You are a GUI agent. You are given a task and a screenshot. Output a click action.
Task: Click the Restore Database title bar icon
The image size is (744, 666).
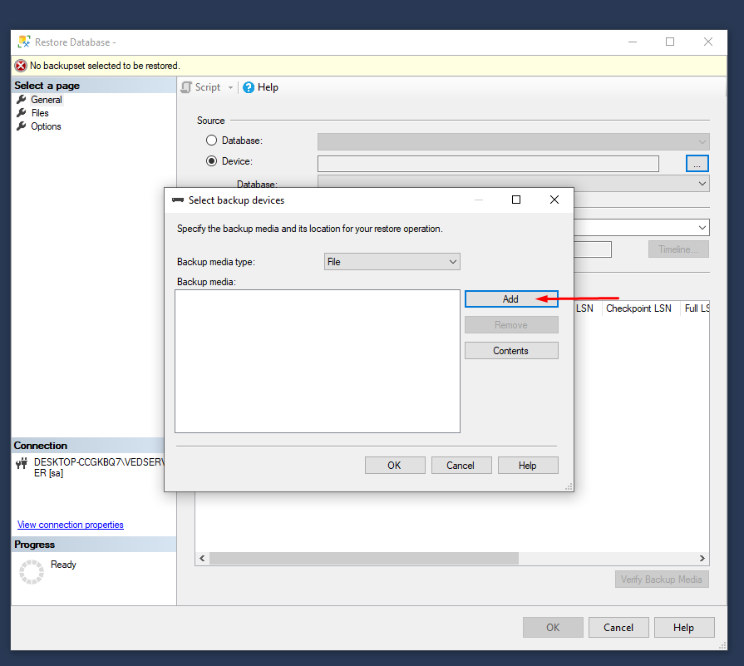[24, 42]
